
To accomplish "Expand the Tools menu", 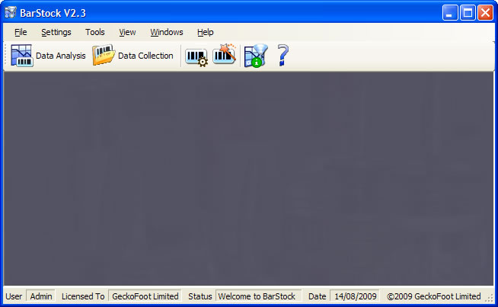I will tap(95, 32).
